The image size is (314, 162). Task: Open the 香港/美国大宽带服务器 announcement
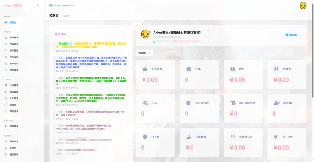click(x=91, y=81)
